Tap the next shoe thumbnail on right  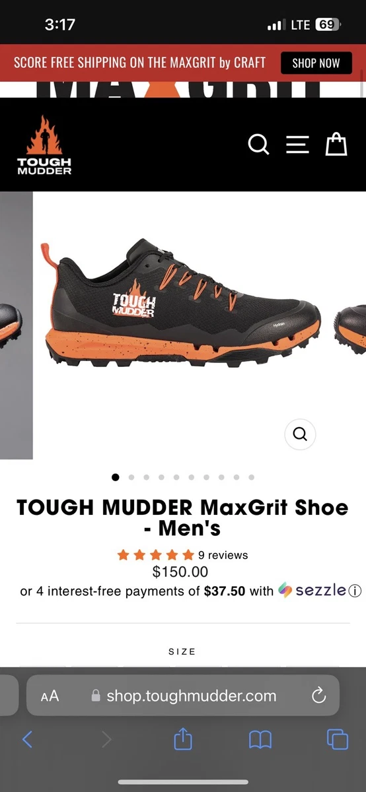(350, 325)
